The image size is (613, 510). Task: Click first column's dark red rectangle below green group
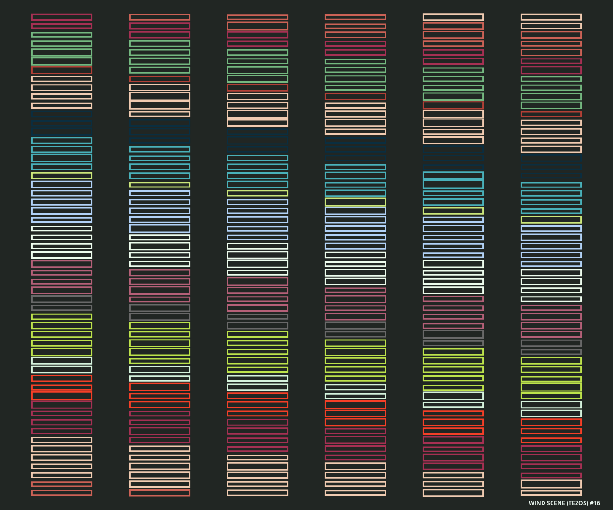pyautogui.click(x=61, y=70)
